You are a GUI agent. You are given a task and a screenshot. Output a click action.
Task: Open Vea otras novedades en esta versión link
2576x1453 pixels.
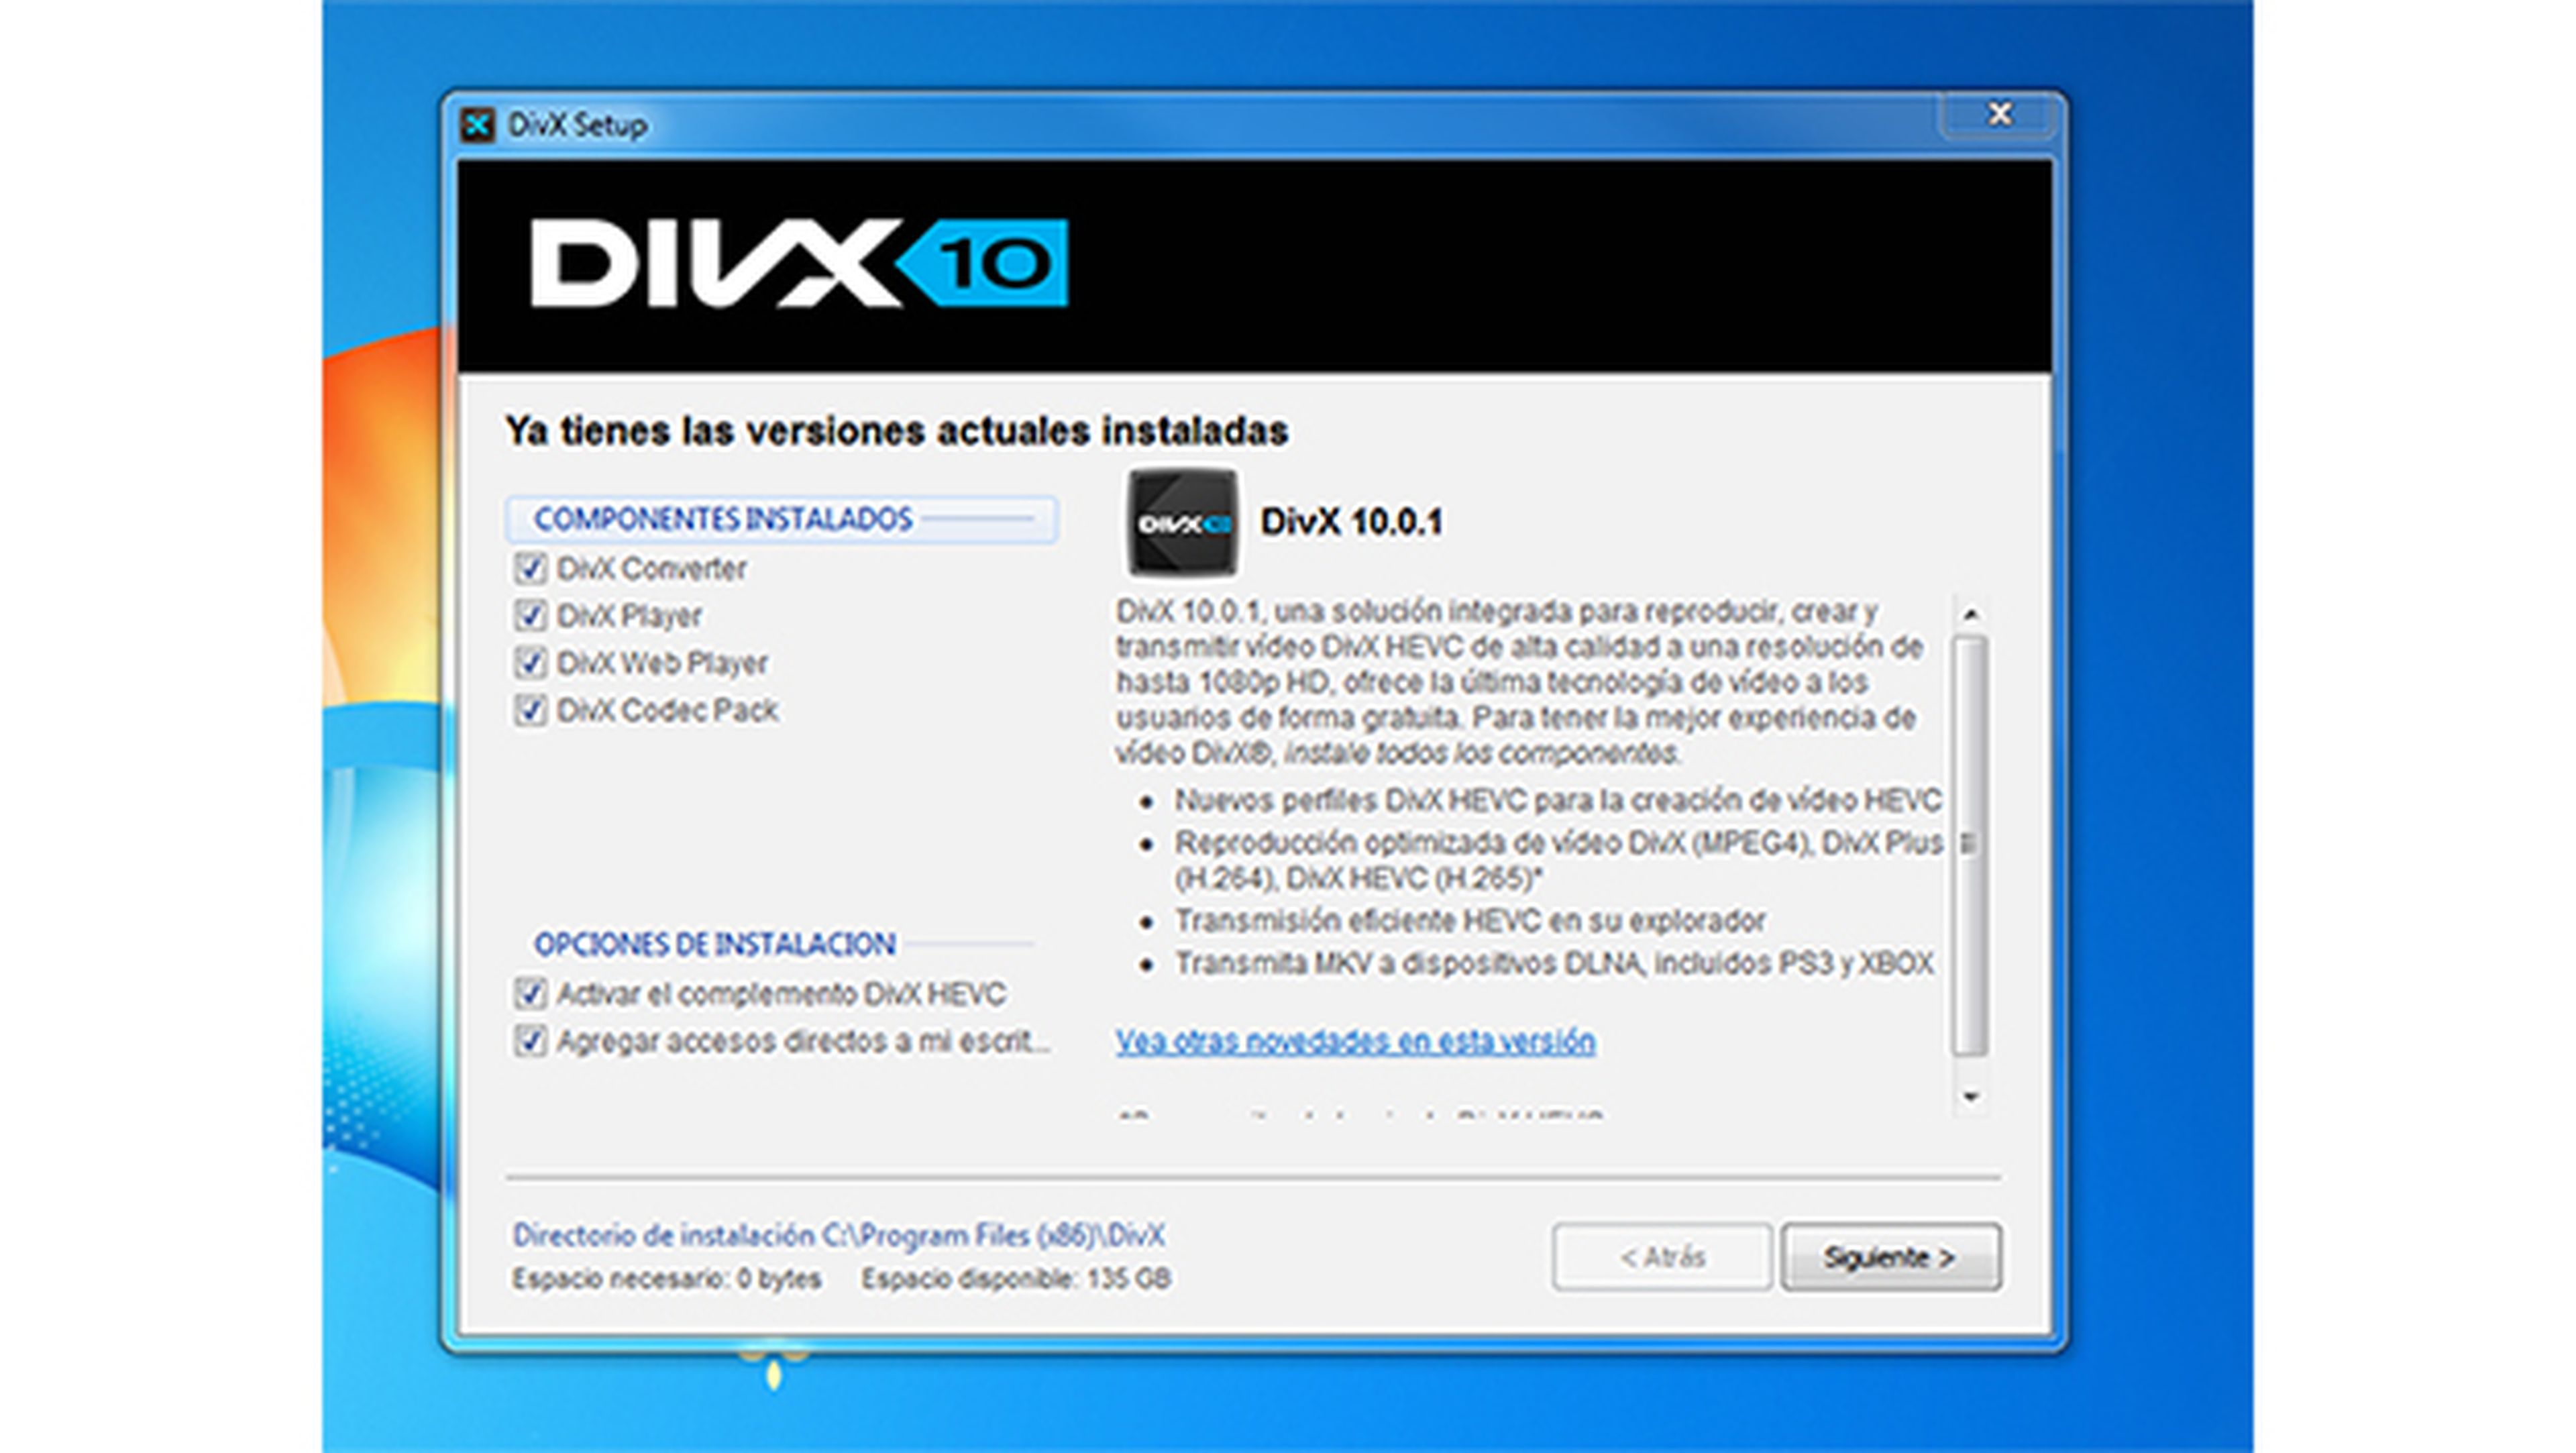pyautogui.click(x=1355, y=1041)
